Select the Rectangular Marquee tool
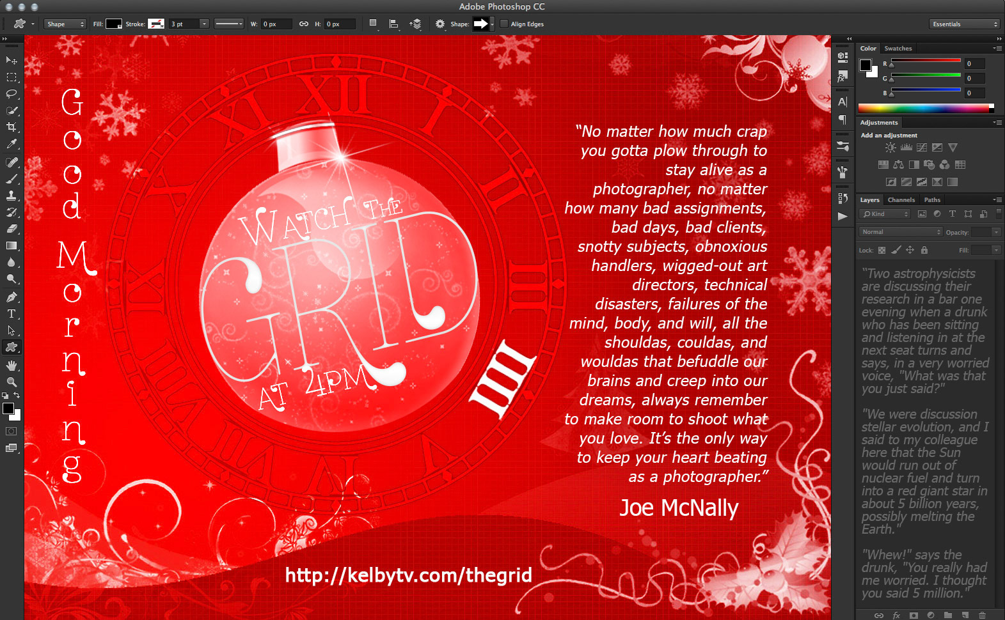Screen dimensions: 1005x620 [x=12, y=77]
